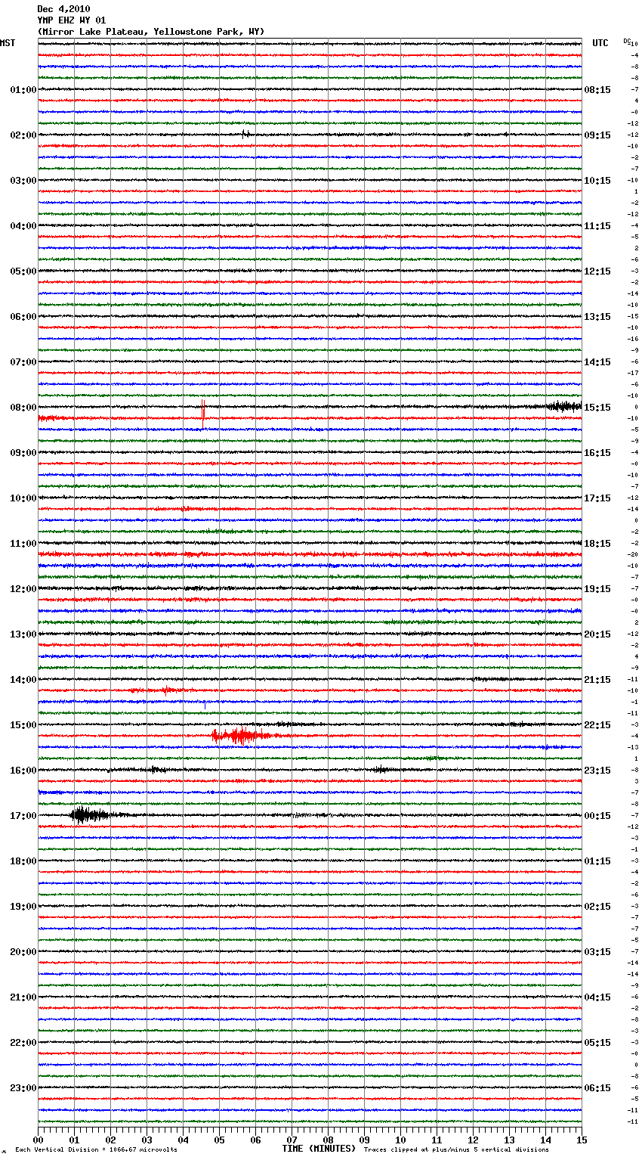Click the "DC" offset column header at top right
642x1160 pixels.
pyautogui.click(x=627, y=41)
